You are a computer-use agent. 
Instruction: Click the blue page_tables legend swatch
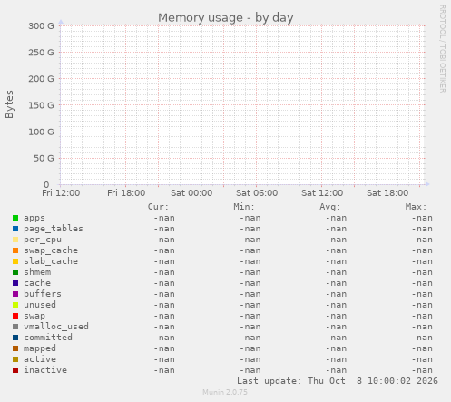tap(15, 229)
